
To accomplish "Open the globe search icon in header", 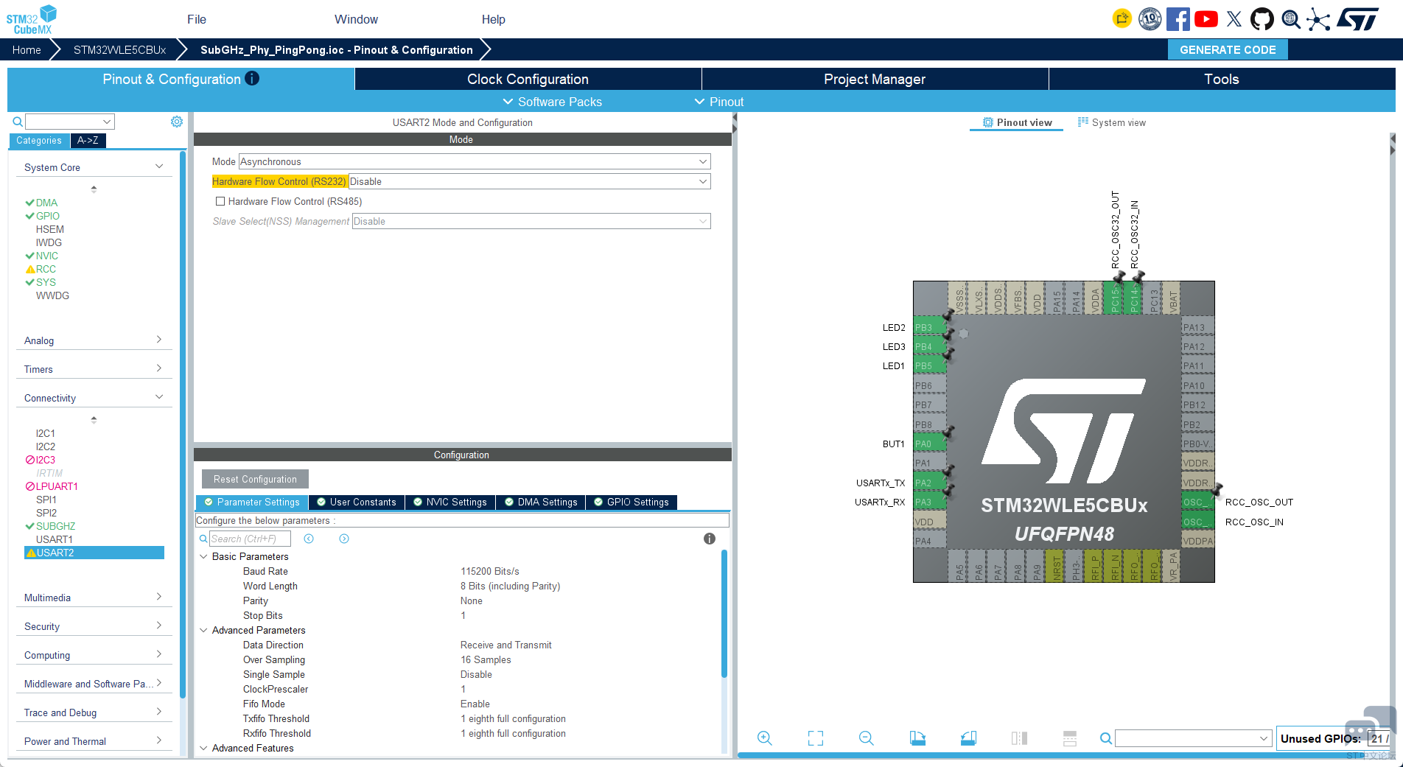I will [1290, 19].
